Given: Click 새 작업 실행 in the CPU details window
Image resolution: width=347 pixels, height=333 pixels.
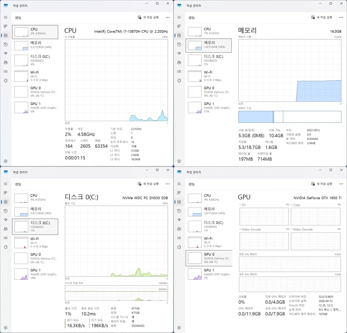Looking at the screenshot, I should point(148,17).
